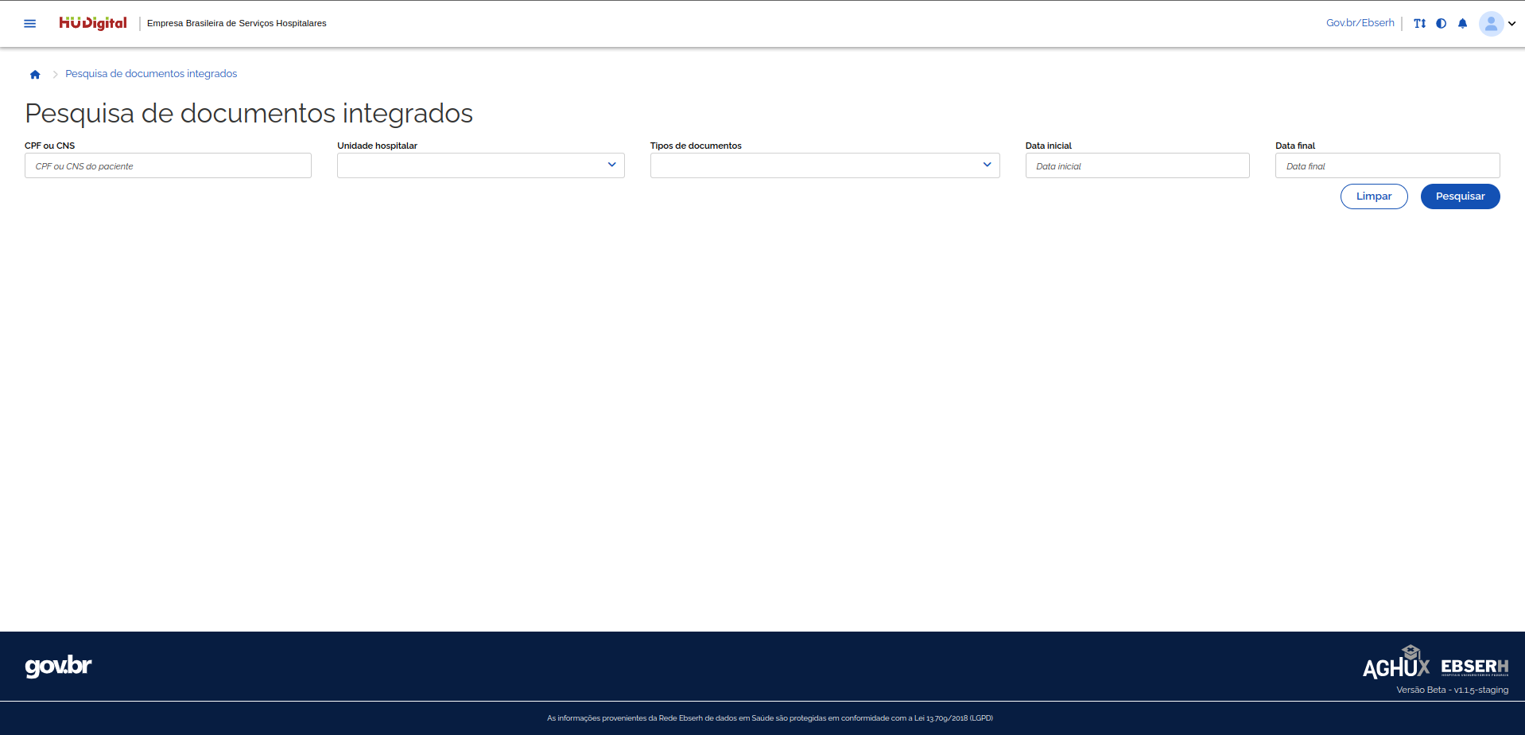Focus the CPF ou CNS input field

(x=168, y=165)
